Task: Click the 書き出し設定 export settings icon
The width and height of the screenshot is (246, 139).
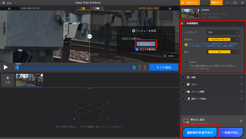Action: coord(186,121)
